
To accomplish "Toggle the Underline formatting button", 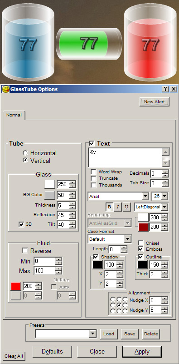I will point(126,207).
